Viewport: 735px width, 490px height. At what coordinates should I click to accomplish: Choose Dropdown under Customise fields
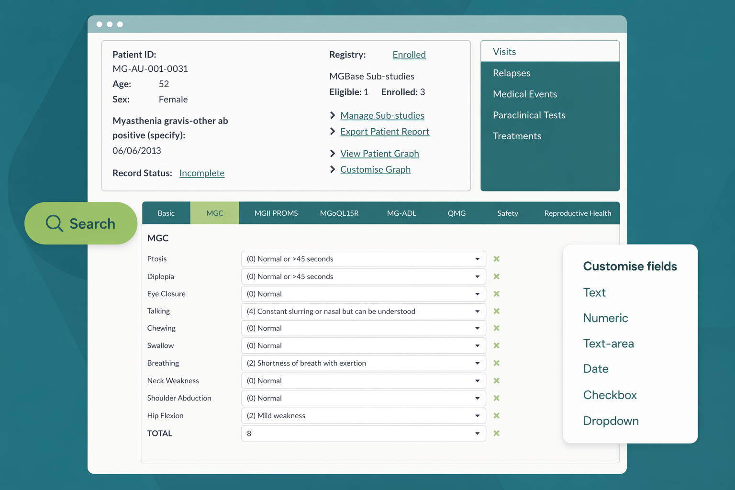pyautogui.click(x=611, y=421)
